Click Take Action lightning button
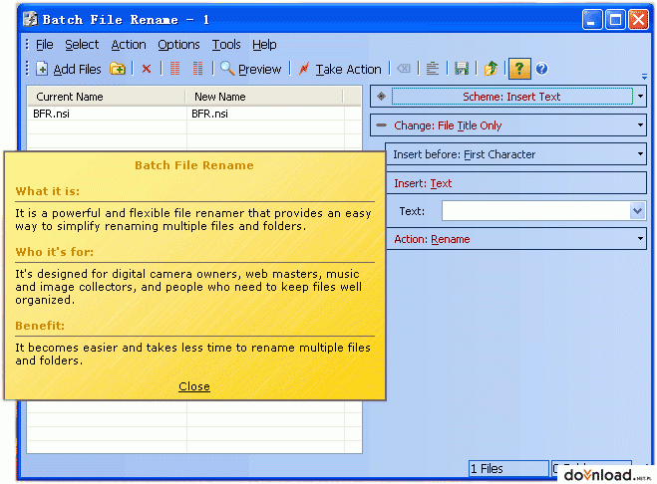 pos(340,69)
